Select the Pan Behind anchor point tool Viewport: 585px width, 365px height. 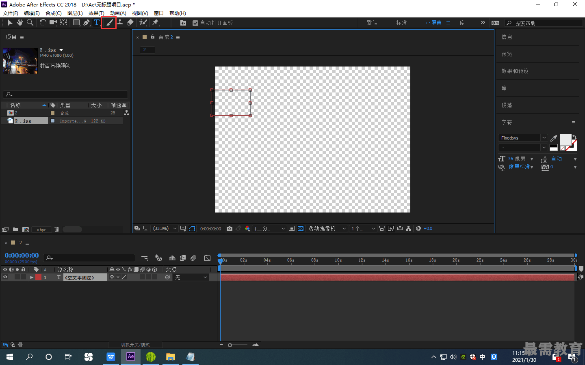pyautogui.click(x=64, y=23)
